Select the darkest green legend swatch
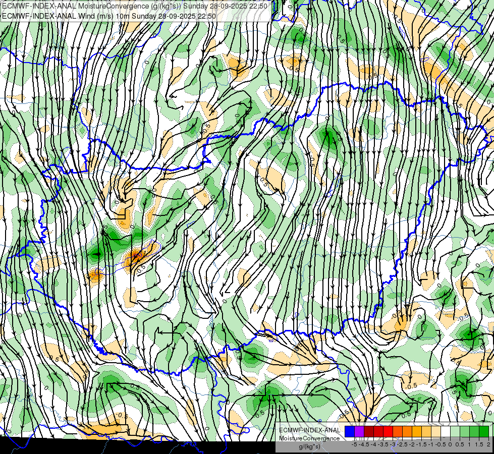 484,431
